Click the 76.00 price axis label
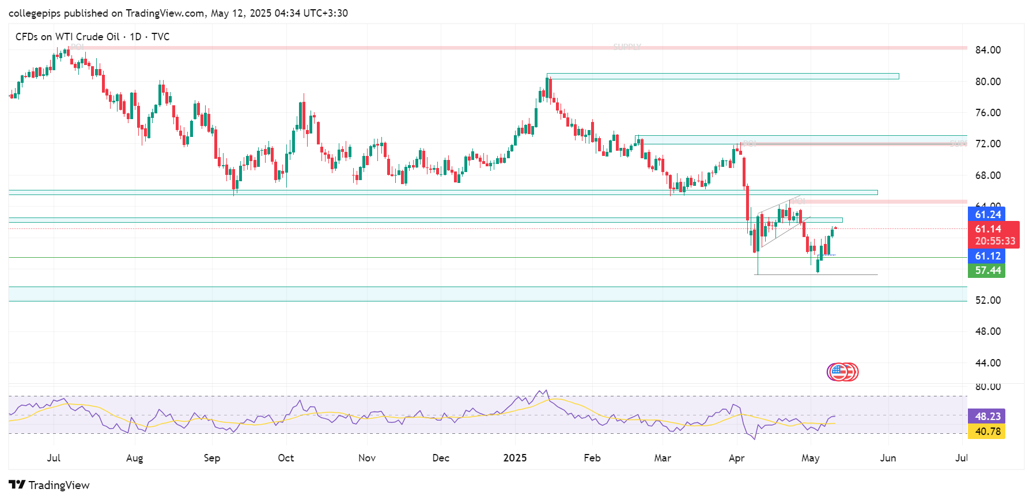Image resolution: width=1033 pixels, height=500 pixels. [x=987, y=113]
